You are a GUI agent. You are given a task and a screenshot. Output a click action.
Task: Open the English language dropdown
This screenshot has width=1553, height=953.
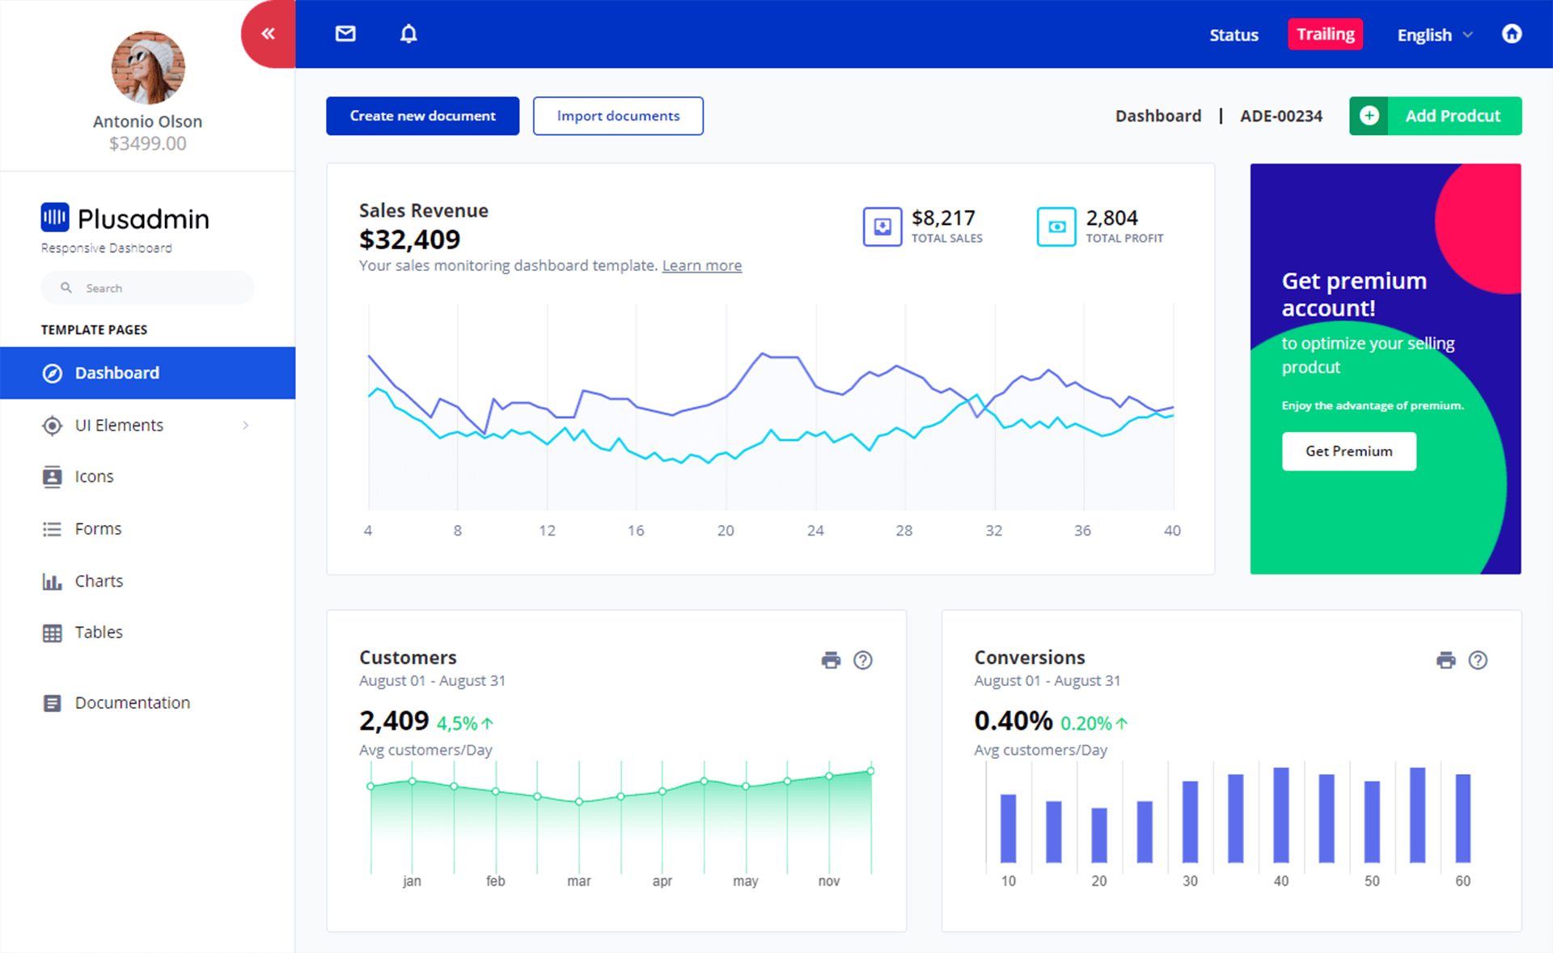[x=1437, y=33]
